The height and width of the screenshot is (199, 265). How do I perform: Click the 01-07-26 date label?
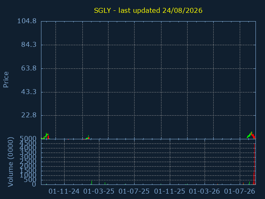239,192
